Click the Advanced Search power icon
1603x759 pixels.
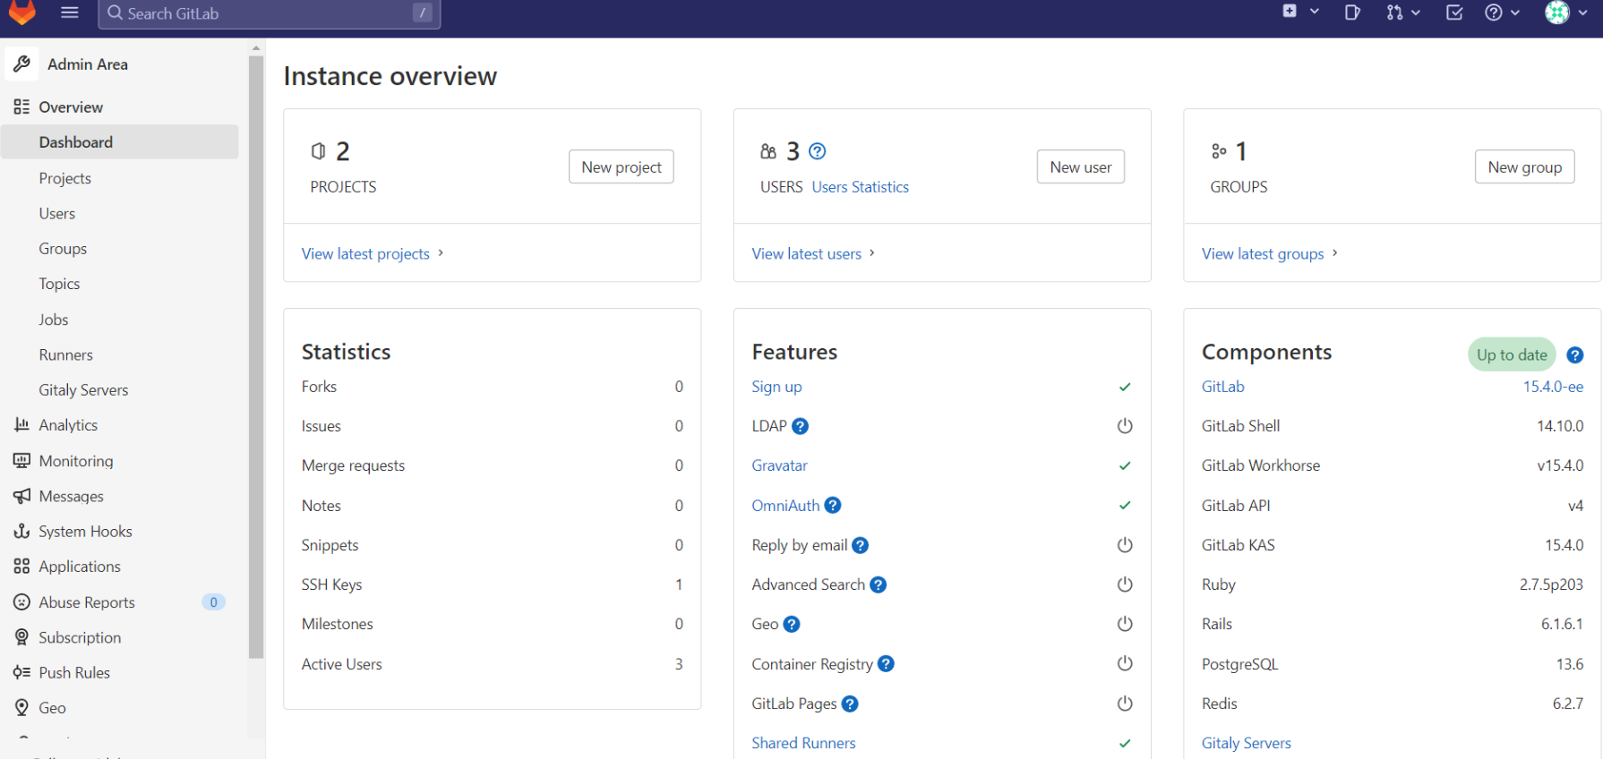tap(1125, 584)
